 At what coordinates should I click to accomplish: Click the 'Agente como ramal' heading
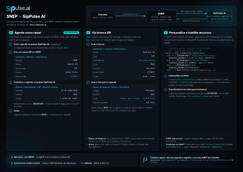28,33
